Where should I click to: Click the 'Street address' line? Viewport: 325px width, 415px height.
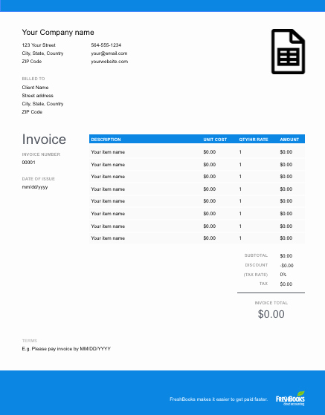click(37, 96)
